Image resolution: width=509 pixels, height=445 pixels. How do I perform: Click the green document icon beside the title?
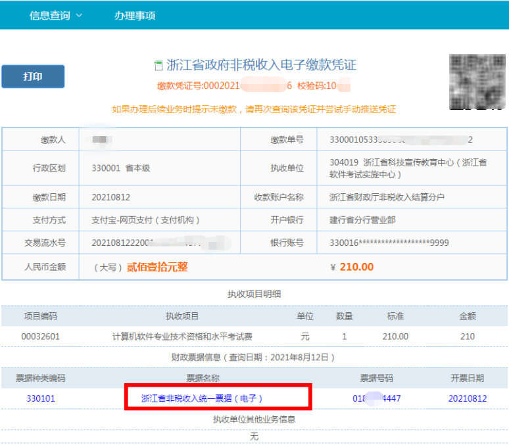158,65
